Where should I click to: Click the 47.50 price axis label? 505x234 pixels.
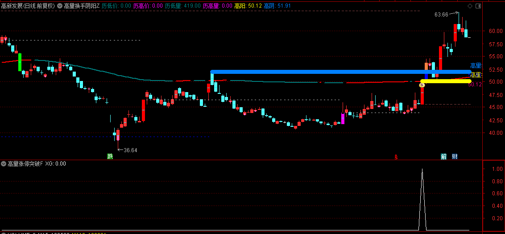tap(495, 95)
